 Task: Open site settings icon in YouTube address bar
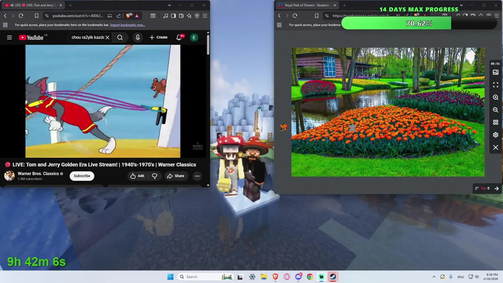pos(47,16)
